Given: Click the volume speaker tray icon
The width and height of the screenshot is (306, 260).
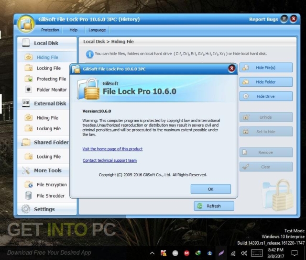Looking at the screenshot, I should pos(244,253).
